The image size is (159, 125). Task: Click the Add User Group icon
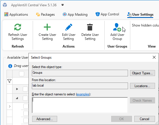click(x=117, y=27)
